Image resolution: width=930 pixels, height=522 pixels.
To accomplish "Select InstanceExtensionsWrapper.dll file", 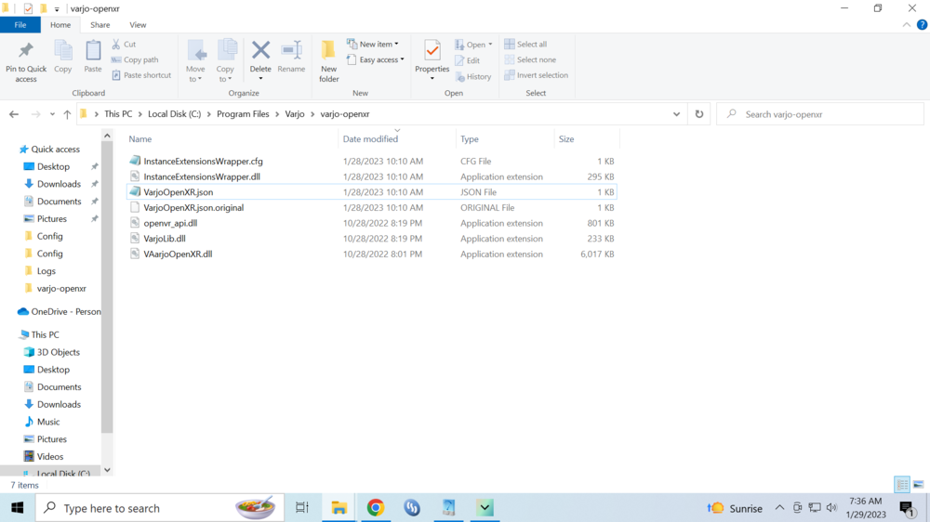I will pyautogui.click(x=202, y=176).
